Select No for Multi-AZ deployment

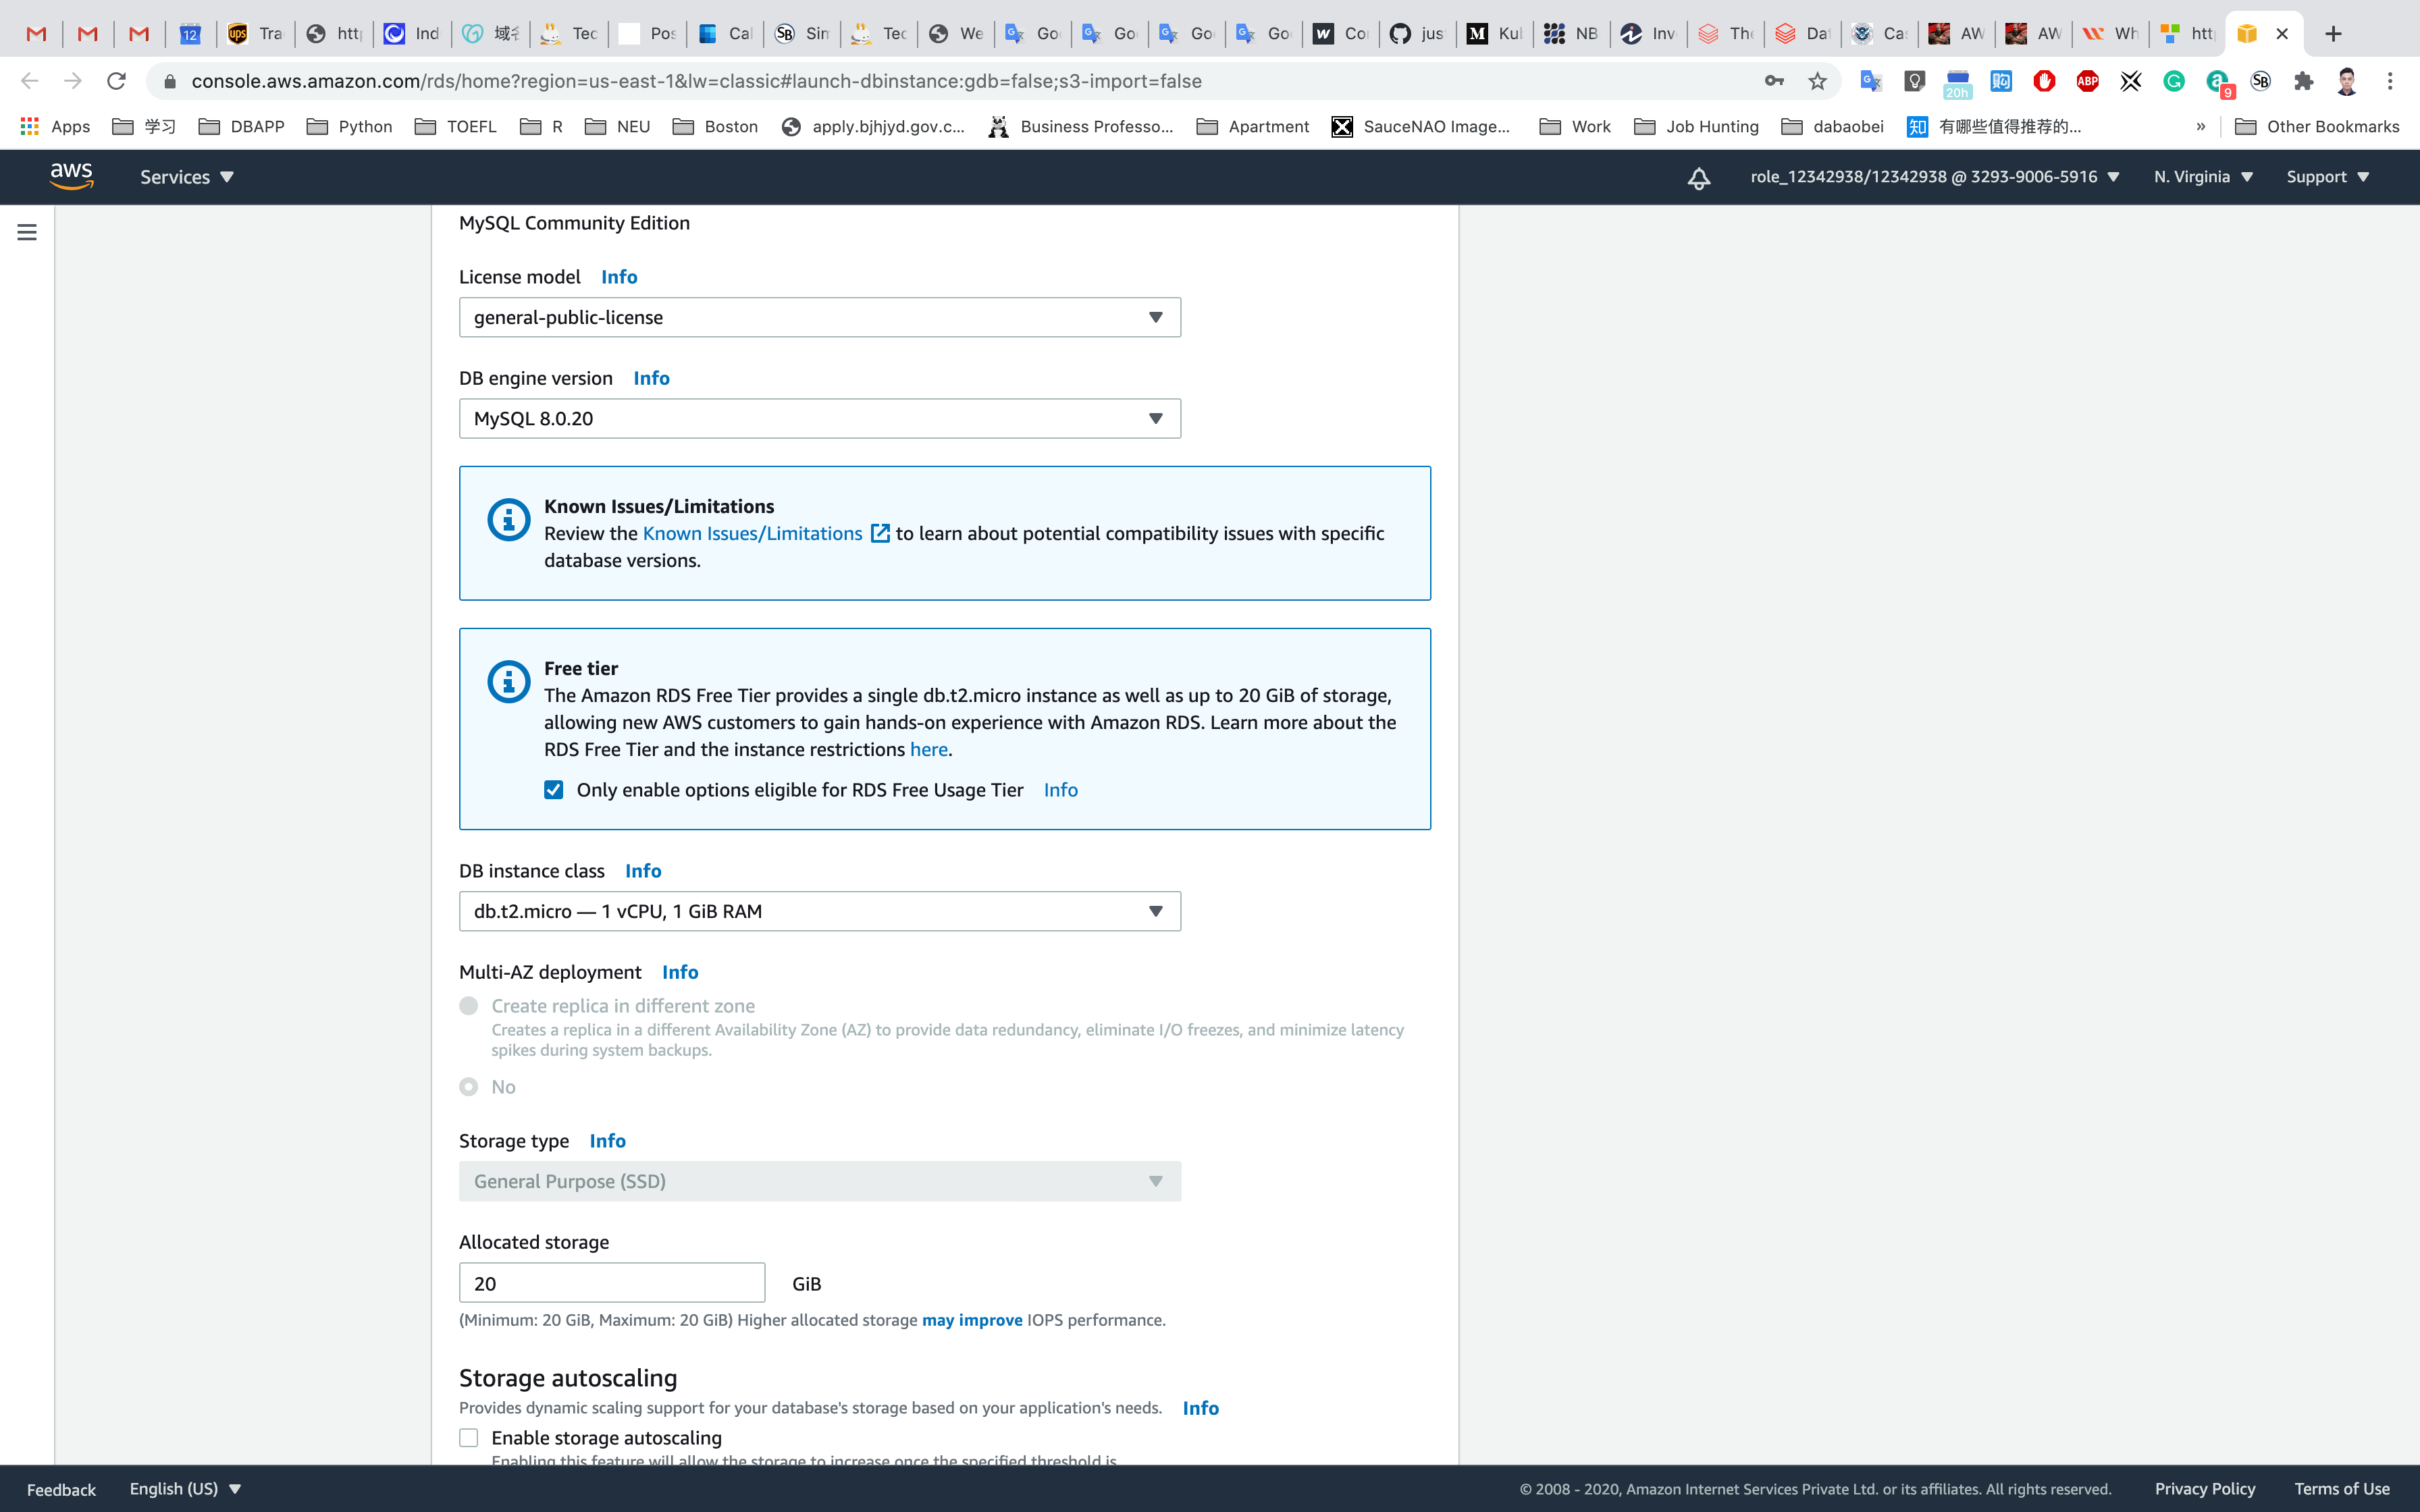tap(469, 1087)
